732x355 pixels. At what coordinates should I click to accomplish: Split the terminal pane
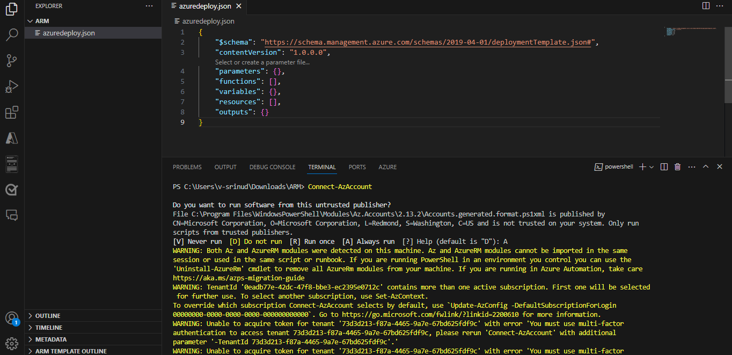tap(664, 166)
